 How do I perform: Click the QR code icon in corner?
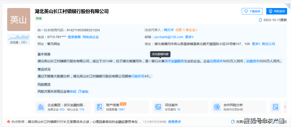[287, 7]
